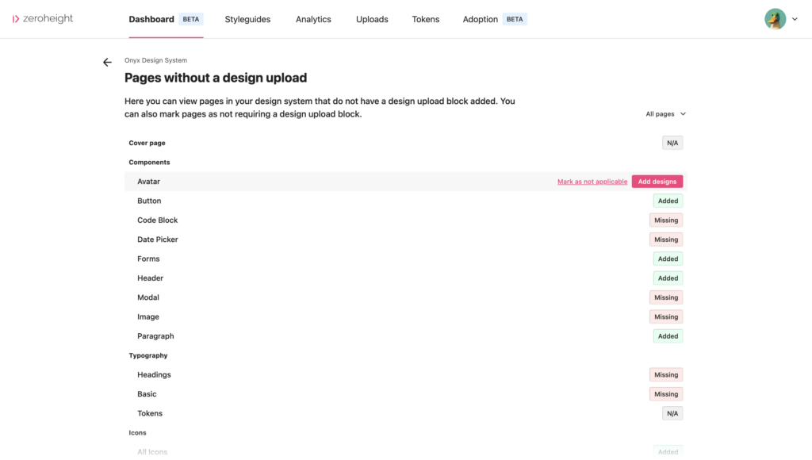
Task: Select the Image page name
Action: coord(148,317)
